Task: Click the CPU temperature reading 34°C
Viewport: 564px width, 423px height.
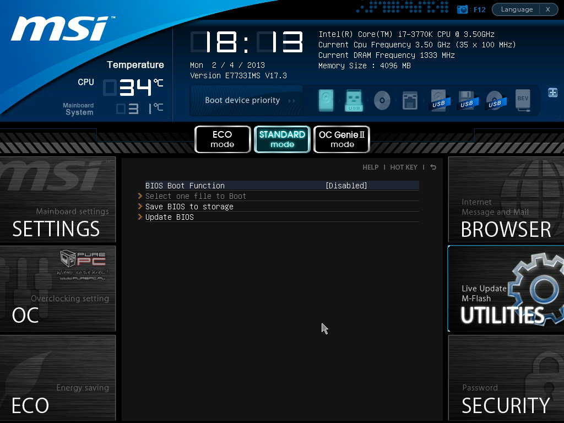Action: tap(133, 88)
